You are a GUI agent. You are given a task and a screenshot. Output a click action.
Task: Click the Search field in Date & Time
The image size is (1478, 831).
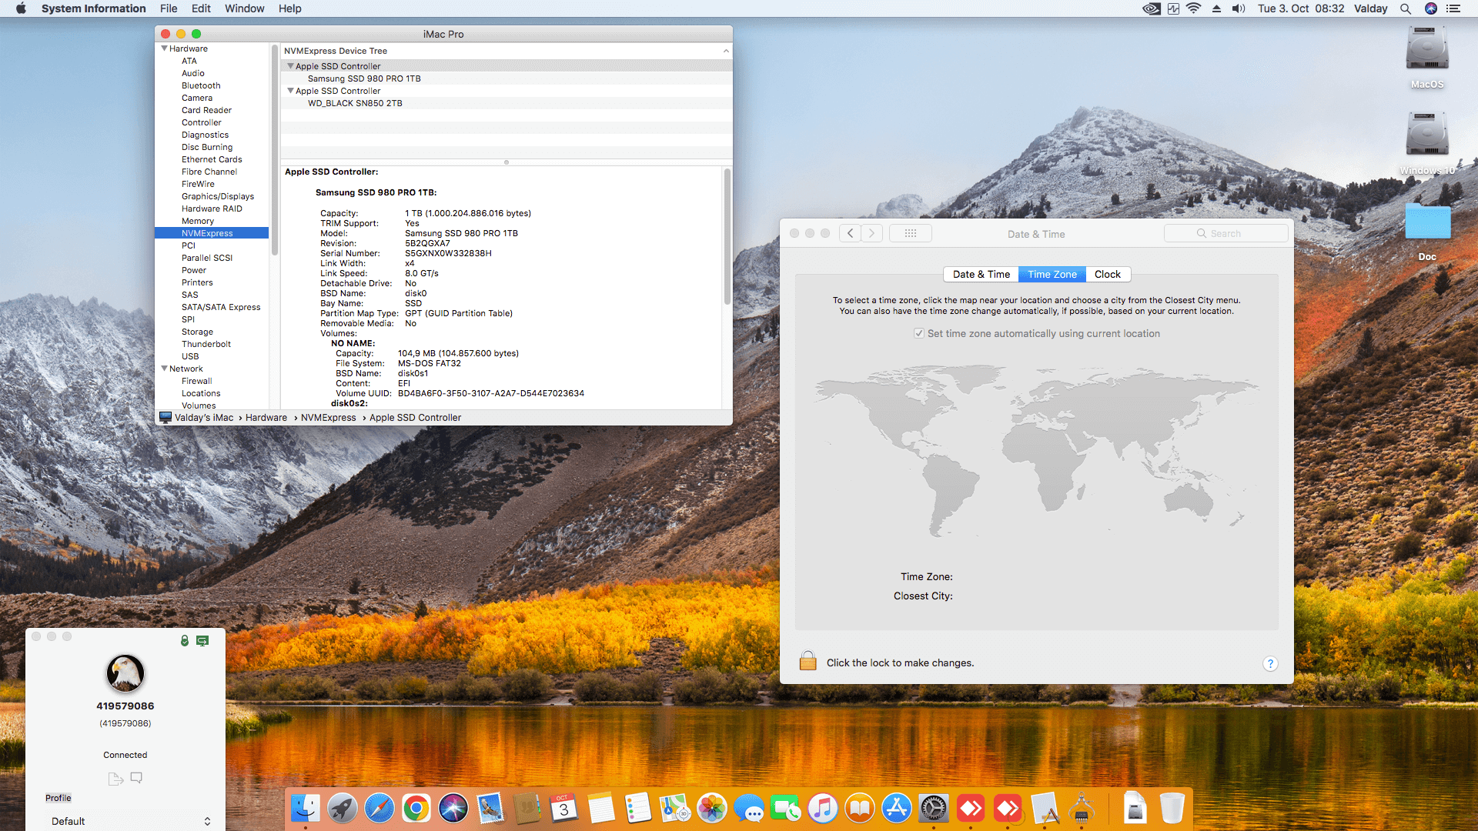point(1226,233)
